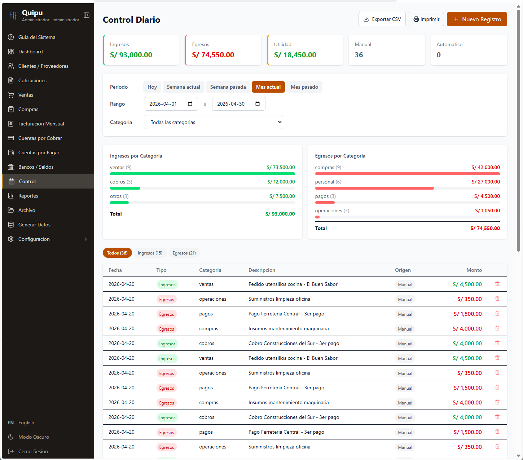
Task: Open Guia del Sistema help icon
Action: pyautogui.click(x=11, y=37)
